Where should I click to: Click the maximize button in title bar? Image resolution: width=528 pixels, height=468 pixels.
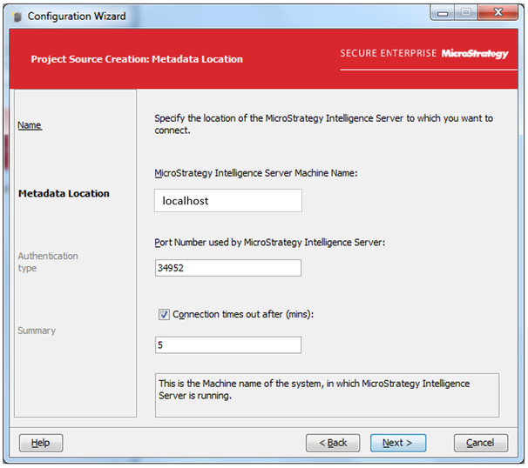coord(465,13)
